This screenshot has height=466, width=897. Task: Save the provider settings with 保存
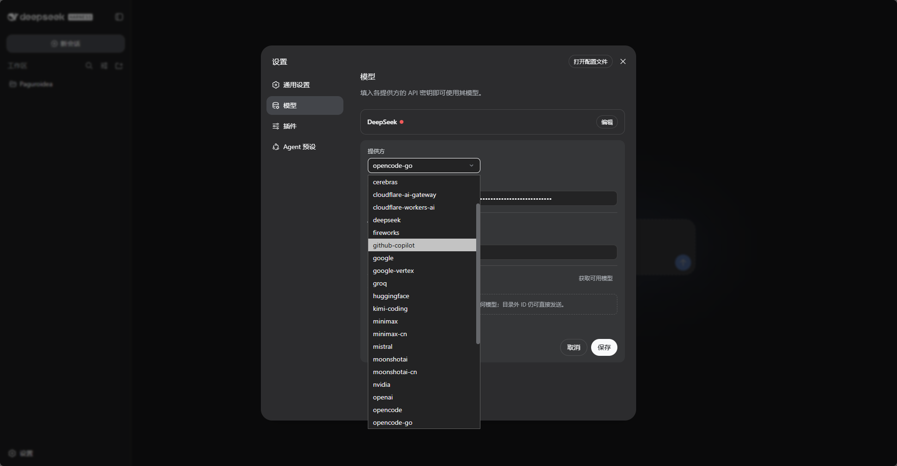click(604, 347)
